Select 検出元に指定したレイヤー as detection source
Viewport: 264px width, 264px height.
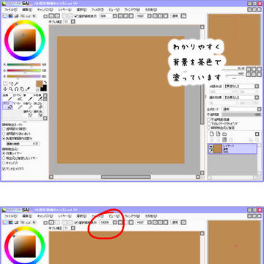4,158
